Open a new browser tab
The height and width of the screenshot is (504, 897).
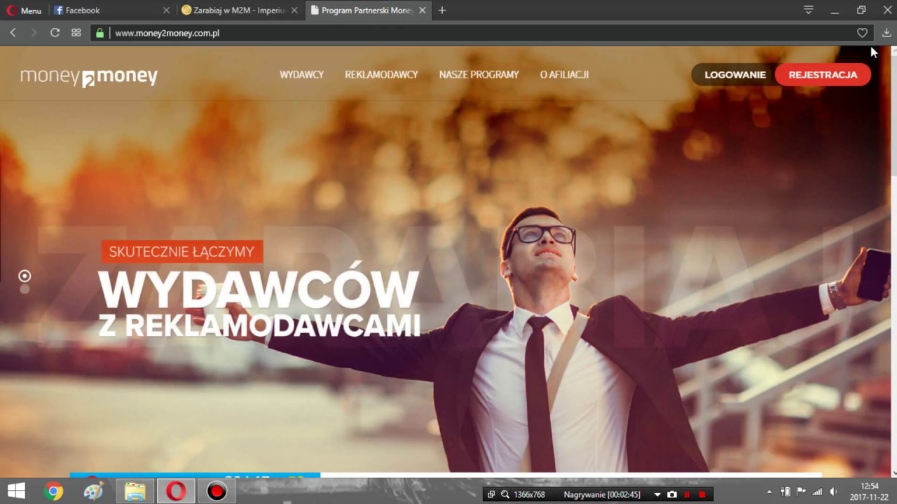click(x=441, y=10)
